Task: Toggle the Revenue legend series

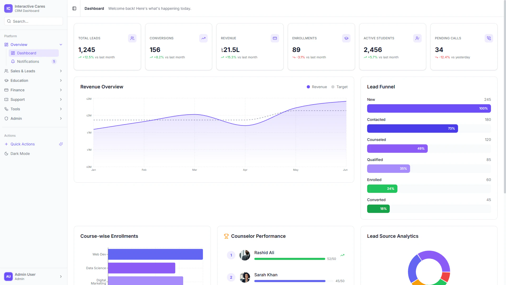Action: click(x=317, y=87)
